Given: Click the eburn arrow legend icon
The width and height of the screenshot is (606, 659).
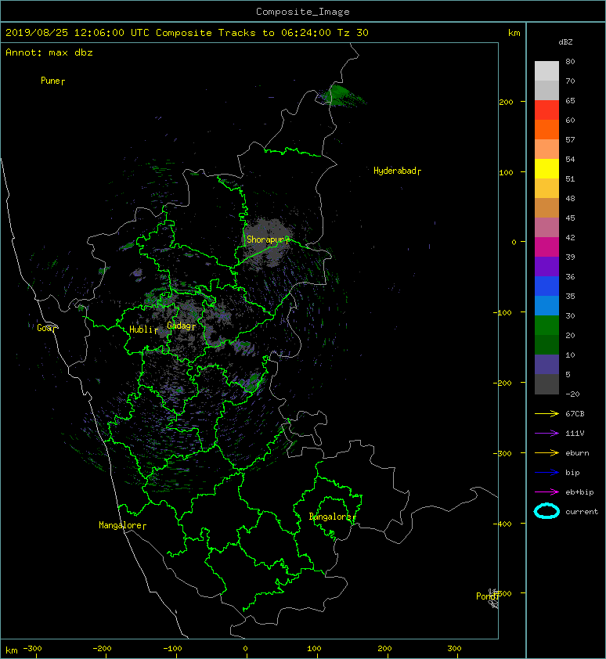Looking at the screenshot, I should (546, 453).
